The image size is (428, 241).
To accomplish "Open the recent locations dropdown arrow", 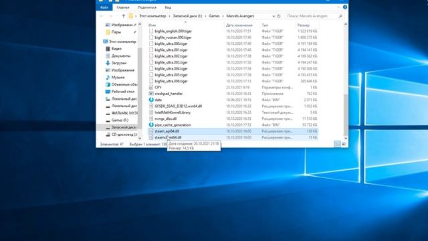I will (117, 16).
